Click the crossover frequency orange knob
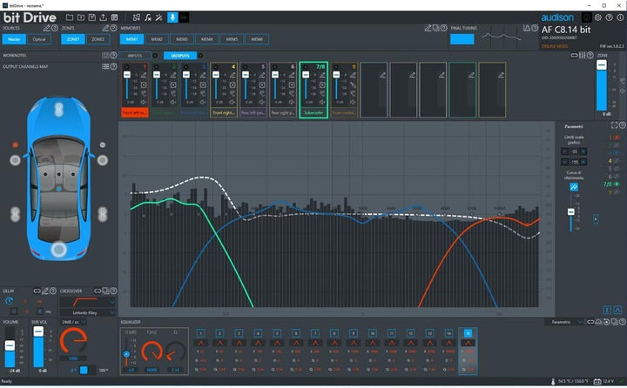Viewport: 627px width, 388px height. pos(73,341)
